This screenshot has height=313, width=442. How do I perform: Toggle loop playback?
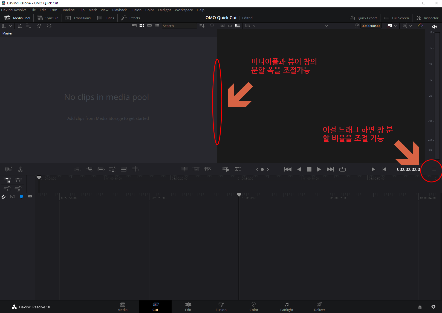(342, 169)
